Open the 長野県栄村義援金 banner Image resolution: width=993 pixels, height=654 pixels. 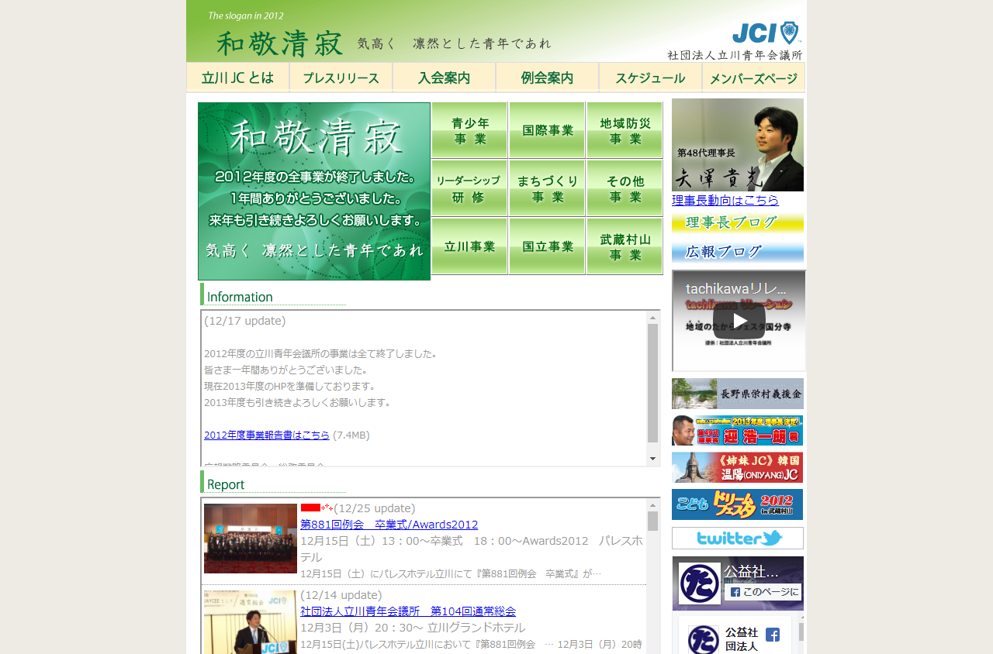point(738,394)
